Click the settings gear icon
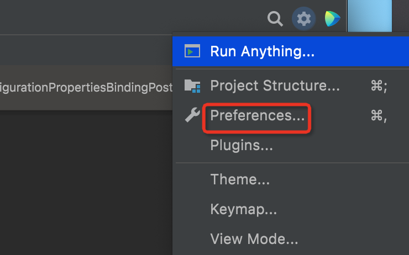The width and height of the screenshot is (409, 255). pyautogui.click(x=303, y=19)
